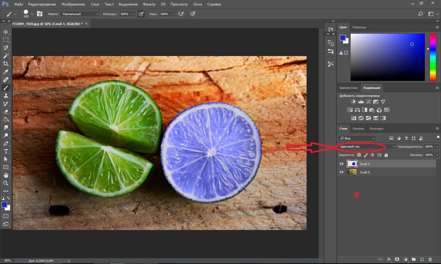The width and height of the screenshot is (441, 264).
Task: Open the Файл menu
Action: [x=19, y=4]
